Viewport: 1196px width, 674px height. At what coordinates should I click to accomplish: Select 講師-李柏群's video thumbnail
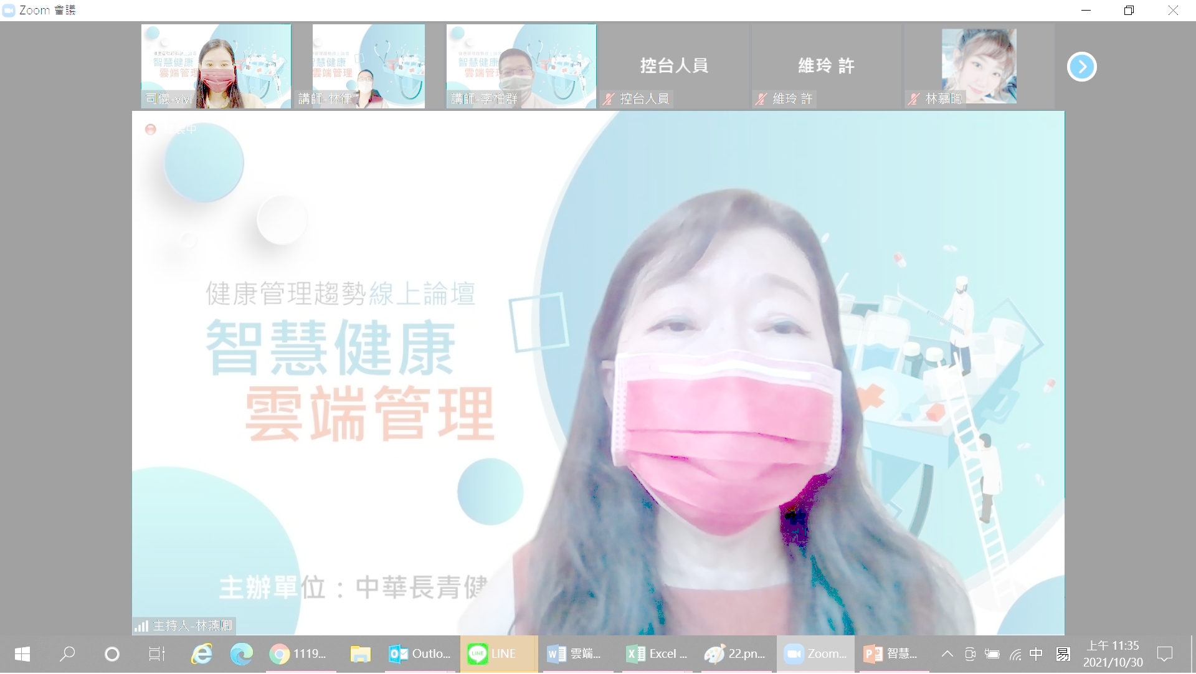coord(521,66)
